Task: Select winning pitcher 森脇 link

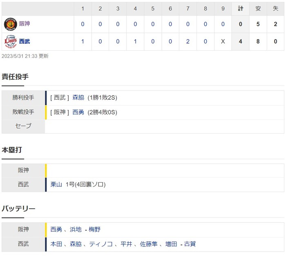Action: tap(78, 98)
